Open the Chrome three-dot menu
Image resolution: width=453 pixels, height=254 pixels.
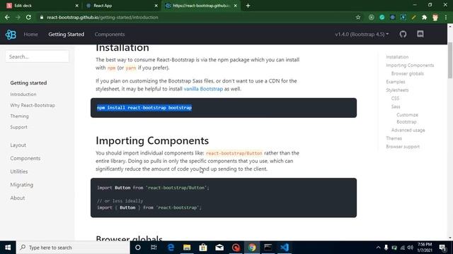pos(446,17)
